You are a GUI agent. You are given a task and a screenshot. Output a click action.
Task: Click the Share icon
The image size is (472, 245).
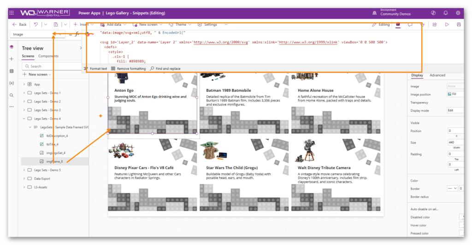click(x=435, y=25)
